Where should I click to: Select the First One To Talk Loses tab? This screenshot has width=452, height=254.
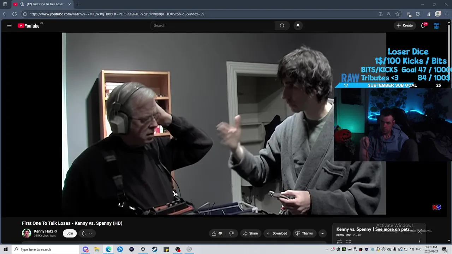coord(42,4)
